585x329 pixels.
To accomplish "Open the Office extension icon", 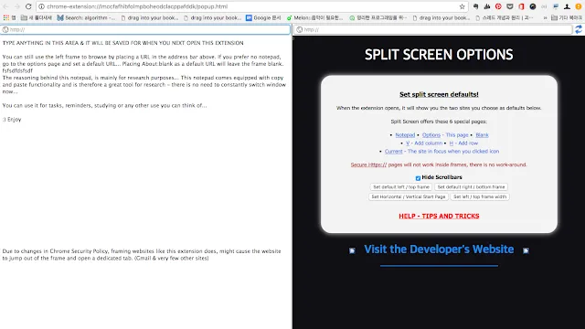I will (x=521, y=6).
